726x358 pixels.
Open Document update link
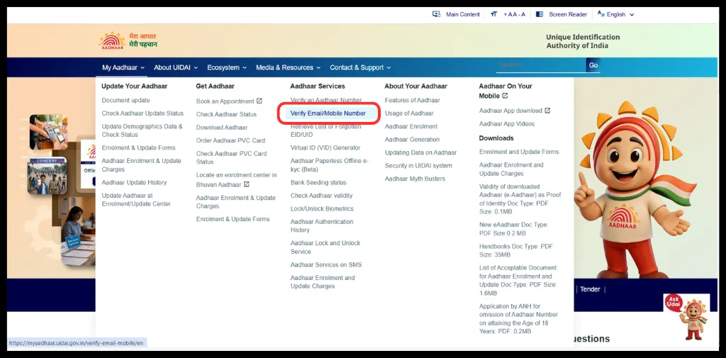point(126,100)
